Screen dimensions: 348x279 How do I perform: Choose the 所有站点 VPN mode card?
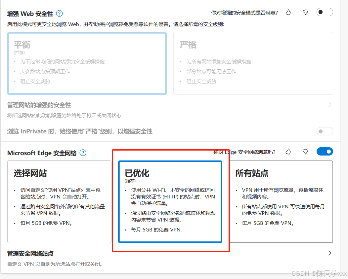pos(281,202)
